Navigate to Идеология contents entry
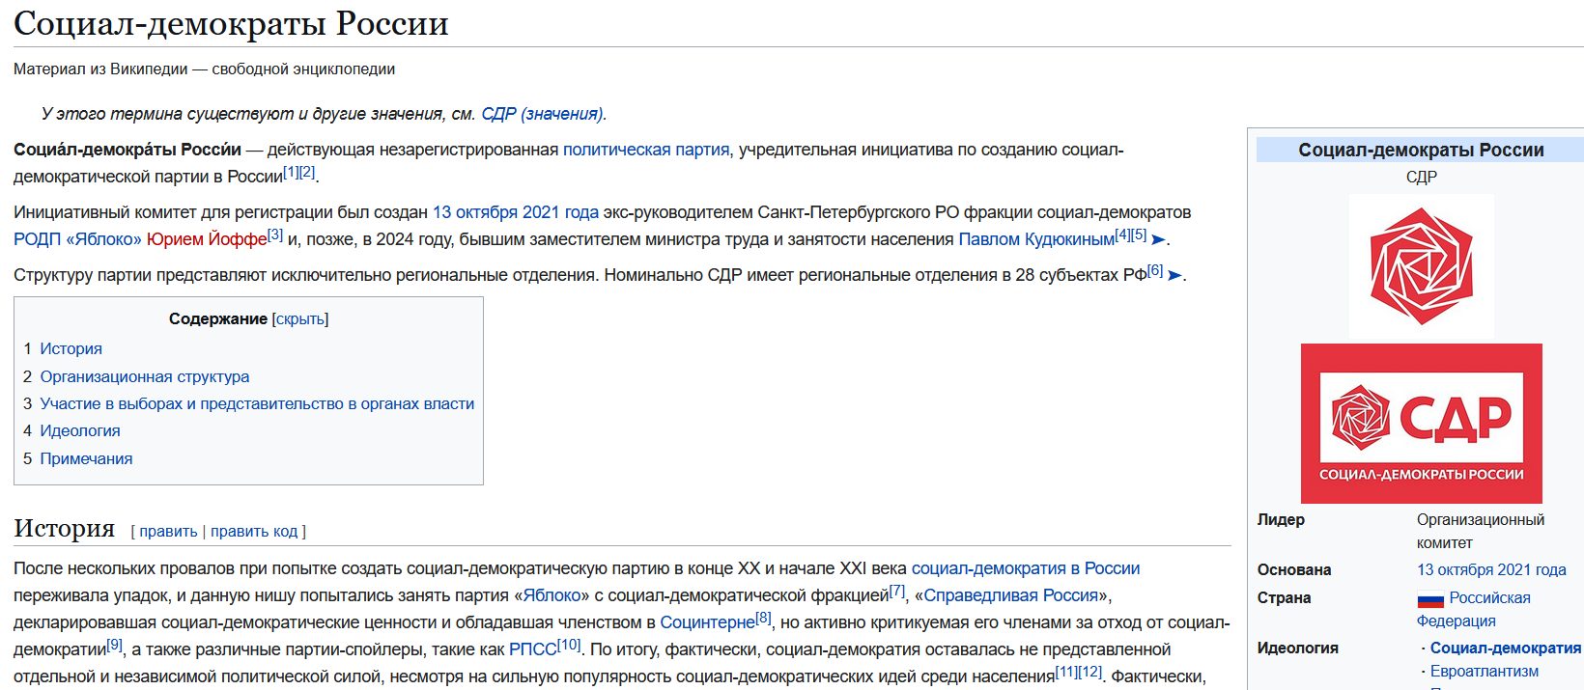Screen dimensions: 1584x690 pos(80,431)
